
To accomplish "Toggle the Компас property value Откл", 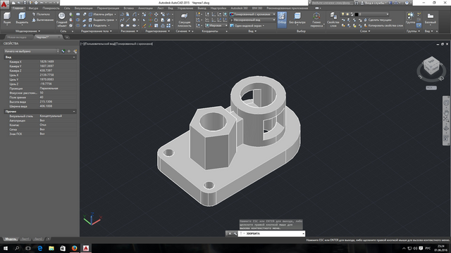I will coord(43,125).
